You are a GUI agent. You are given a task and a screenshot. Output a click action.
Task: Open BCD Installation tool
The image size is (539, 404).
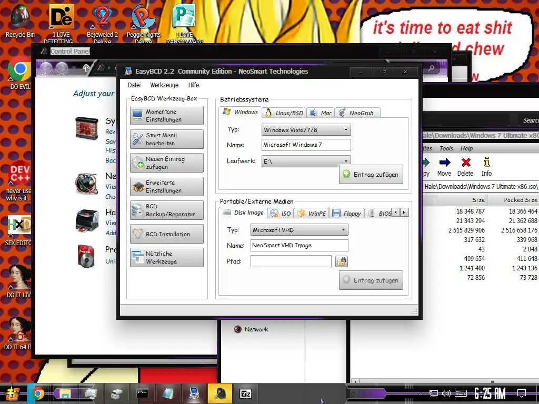[x=167, y=234]
